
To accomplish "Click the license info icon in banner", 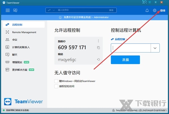I will pos(60,17).
